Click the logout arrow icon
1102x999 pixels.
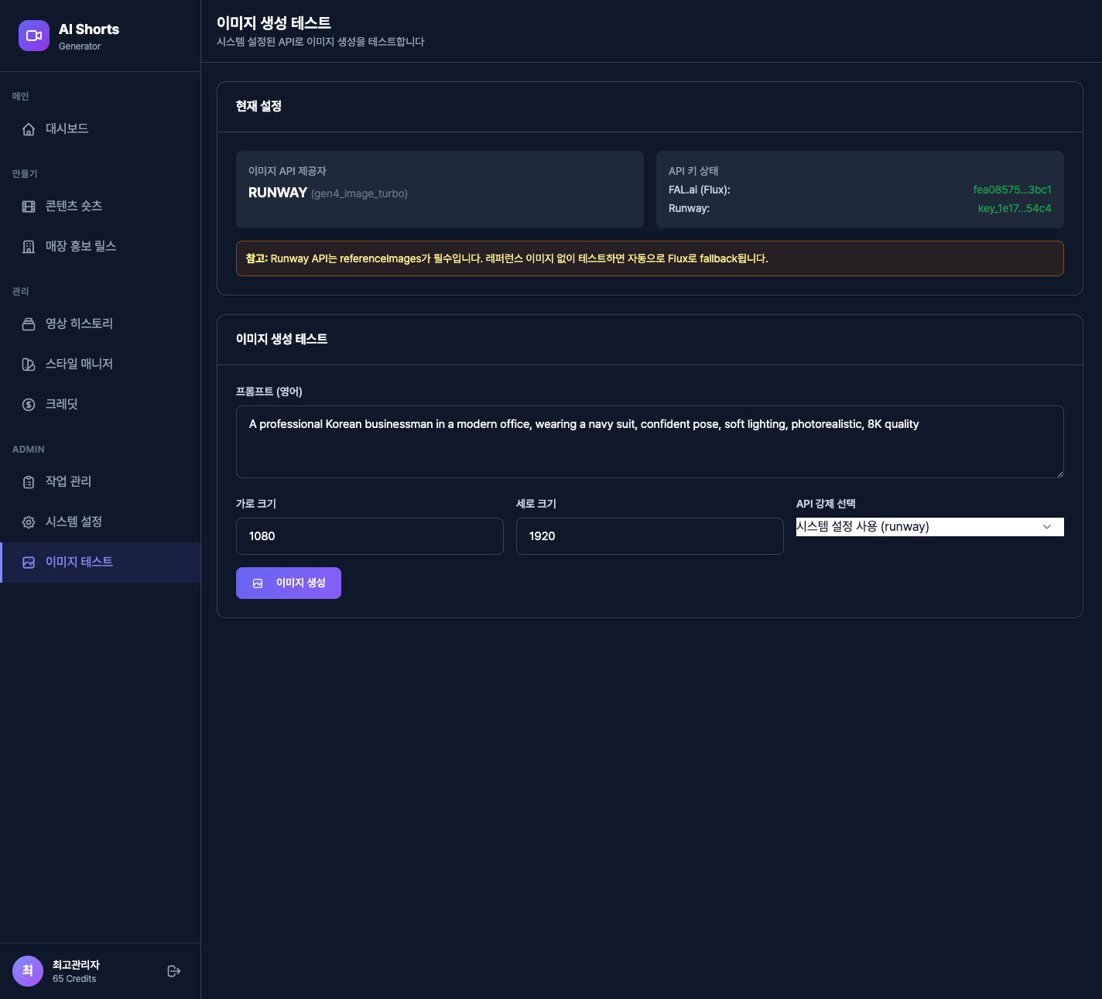click(x=174, y=971)
